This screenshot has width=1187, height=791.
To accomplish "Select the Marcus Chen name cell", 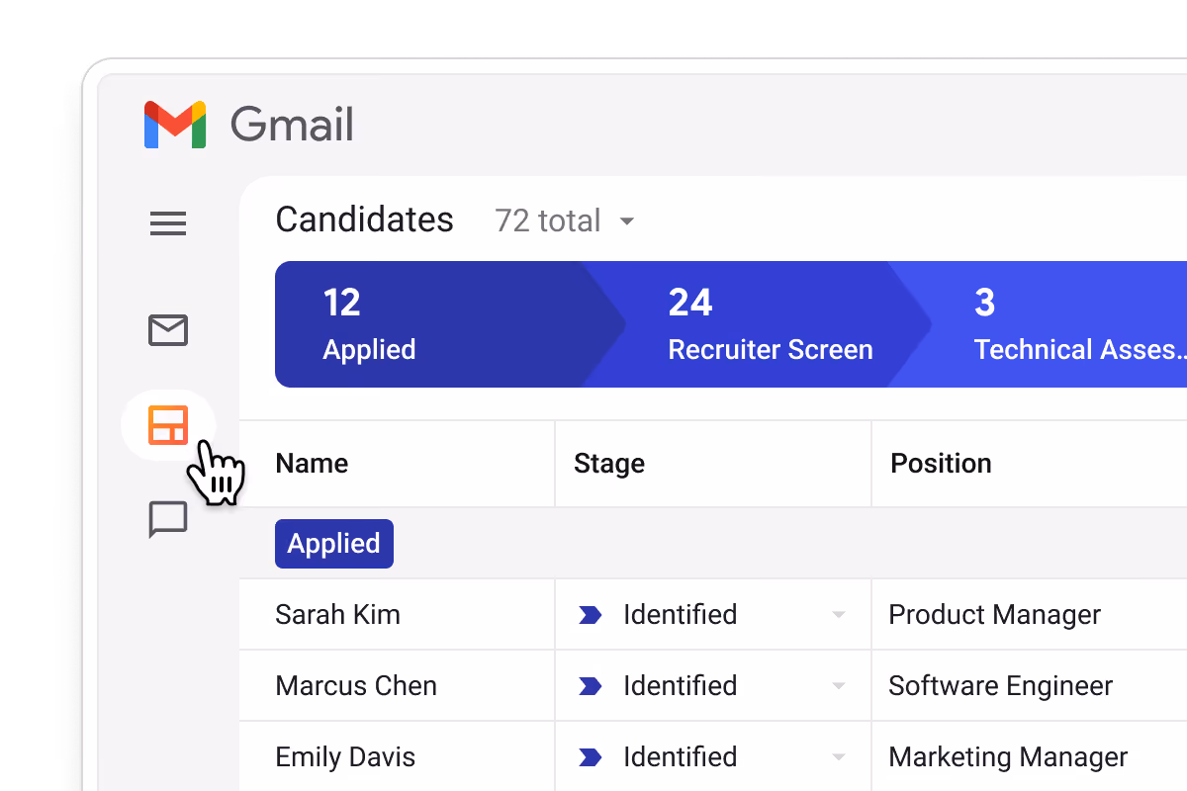I will pos(397,686).
